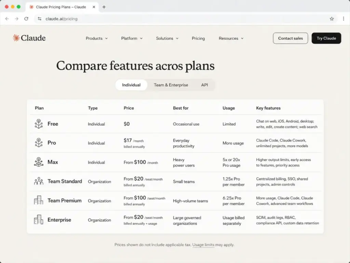The height and width of the screenshot is (263, 350).
Task: Click the Plan column header
Action: [39, 108]
